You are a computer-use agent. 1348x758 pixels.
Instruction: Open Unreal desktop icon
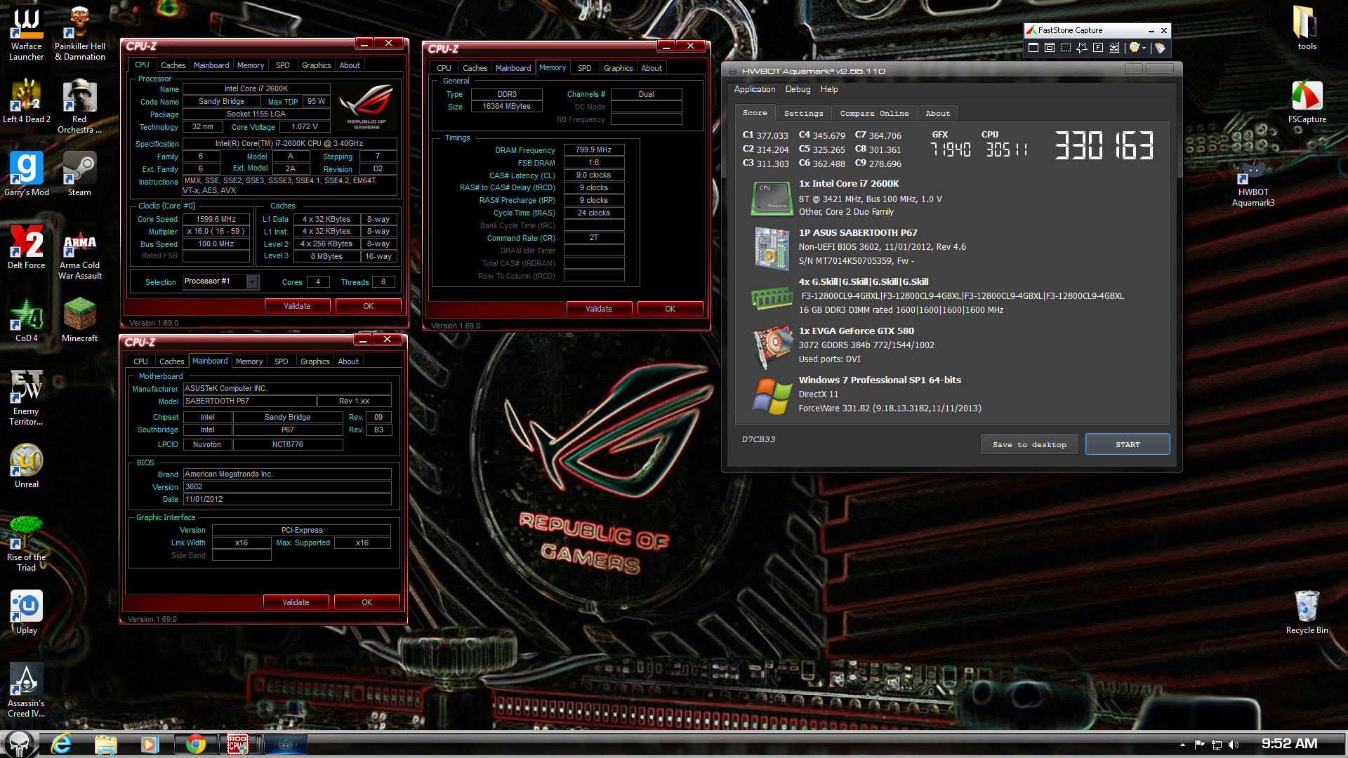pos(27,466)
